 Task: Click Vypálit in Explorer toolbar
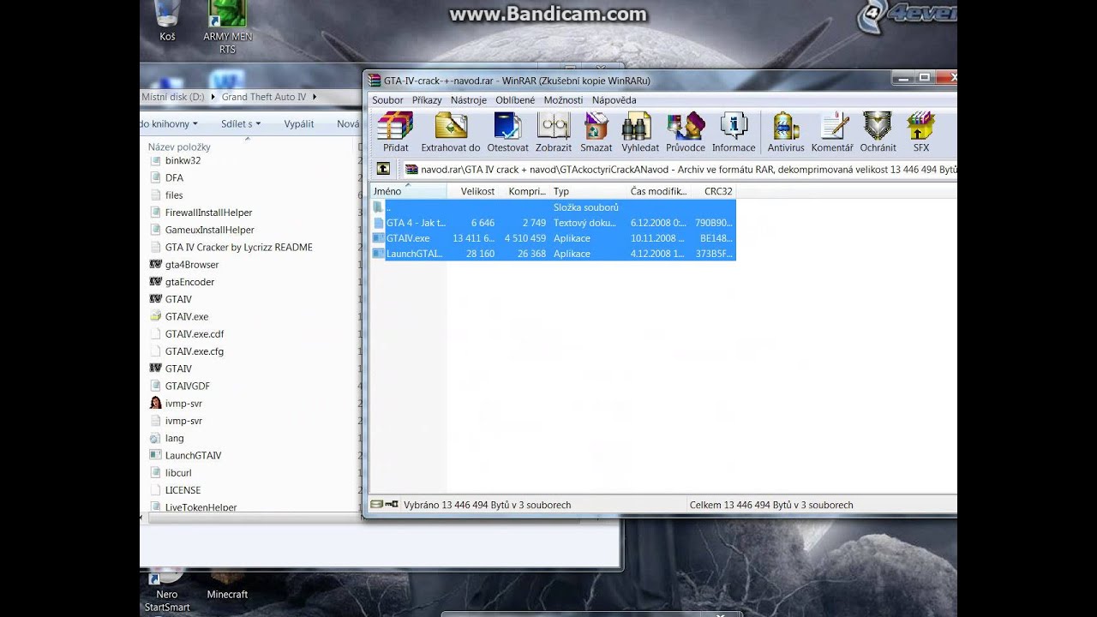[299, 123]
